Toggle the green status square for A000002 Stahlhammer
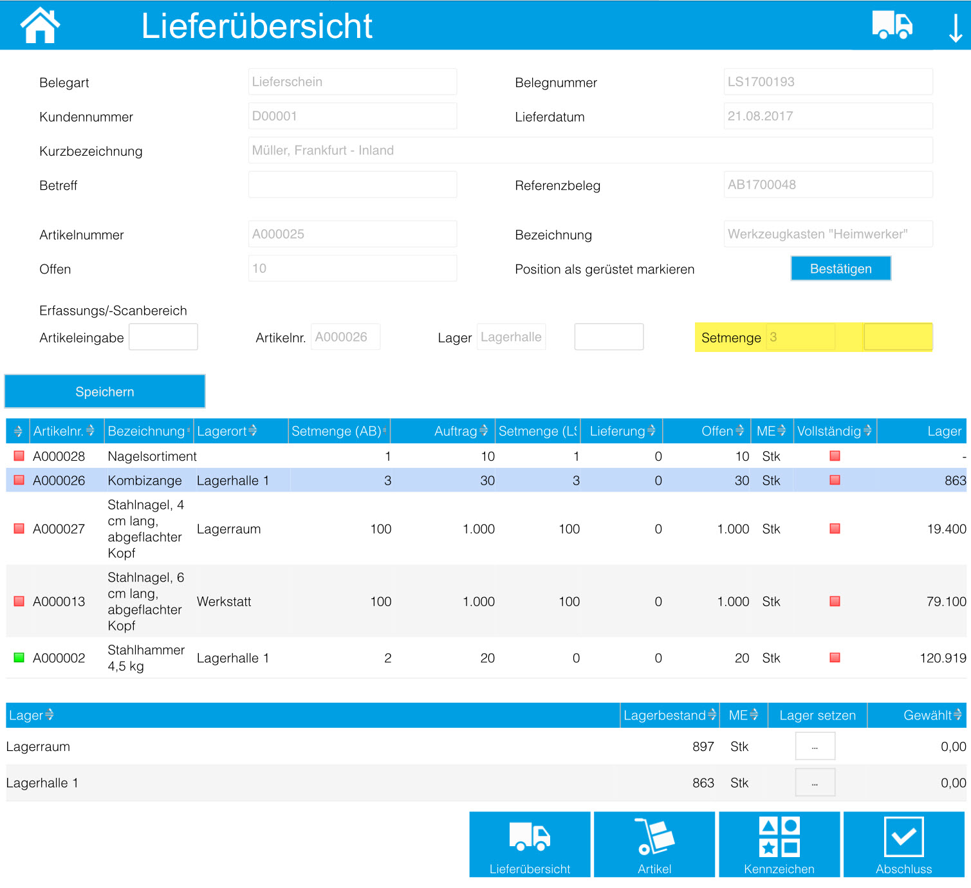The height and width of the screenshot is (888, 971). pos(18,658)
